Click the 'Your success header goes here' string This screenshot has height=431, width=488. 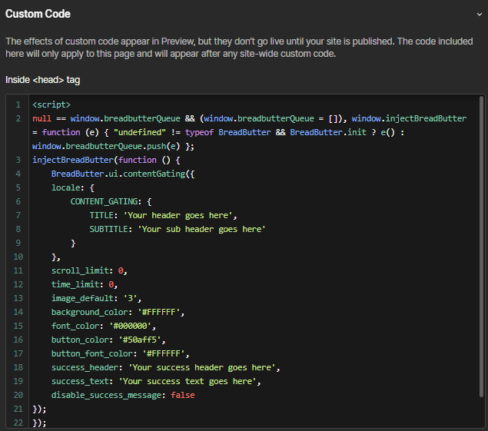pyautogui.click(x=204, y=367)
